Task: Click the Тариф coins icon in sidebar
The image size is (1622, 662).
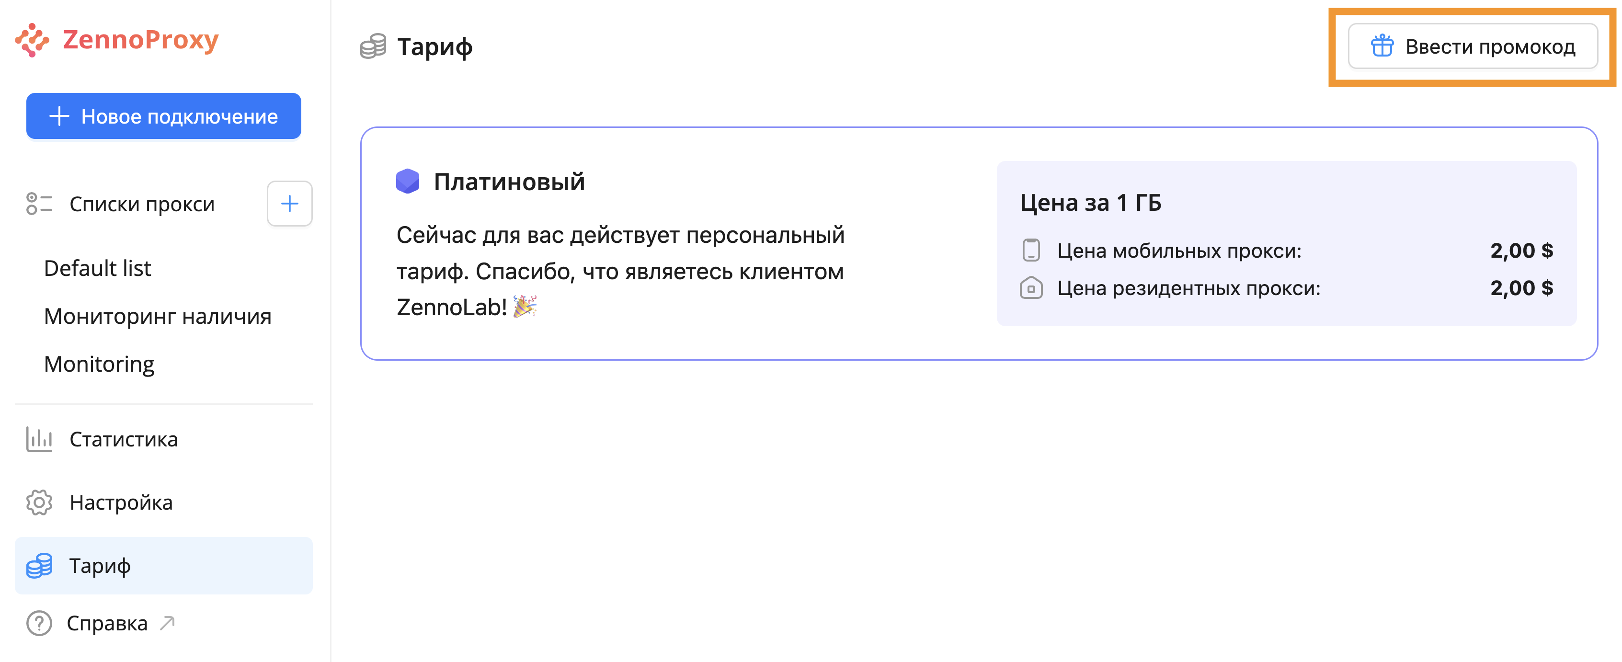Action: point(39,566)
